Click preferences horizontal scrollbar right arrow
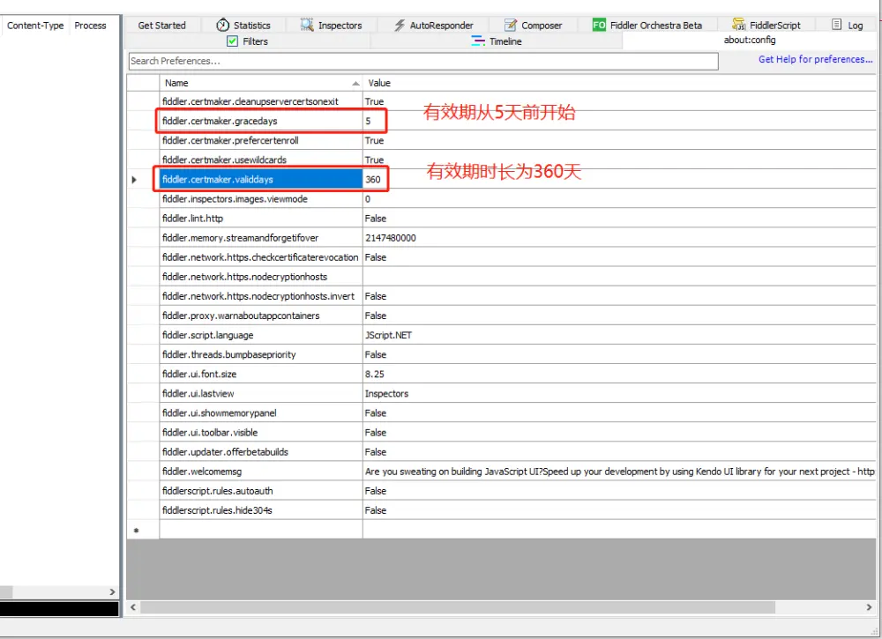 pos(869,607)
